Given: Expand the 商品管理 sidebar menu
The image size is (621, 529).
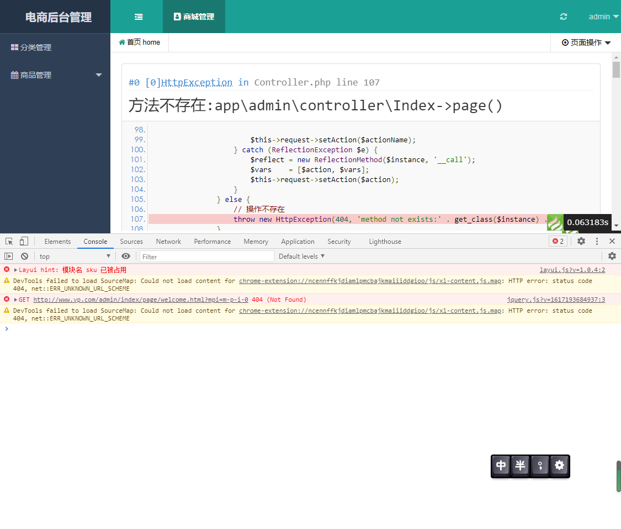Looking at the screenshot, I should click(55, 75).
